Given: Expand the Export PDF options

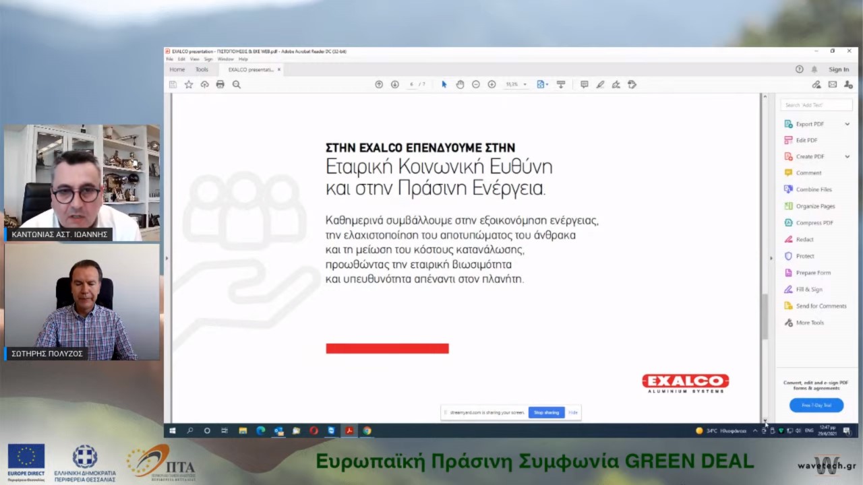Looking at the screenshot, I should tap(847, 124).
